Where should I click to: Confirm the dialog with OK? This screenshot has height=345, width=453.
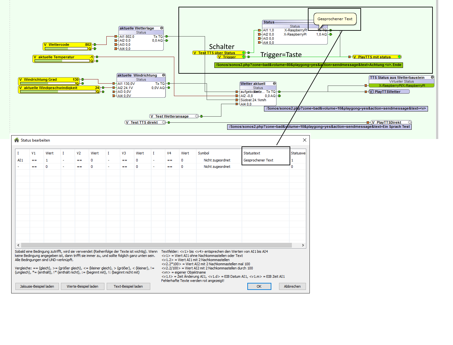(x=259, y=286)
